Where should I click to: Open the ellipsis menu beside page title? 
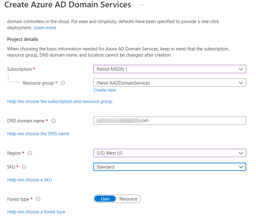coord(142,5)
